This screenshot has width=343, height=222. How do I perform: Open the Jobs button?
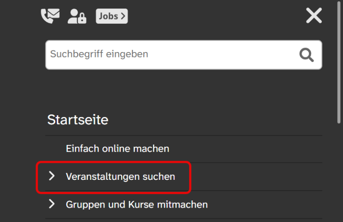point(112,16)
